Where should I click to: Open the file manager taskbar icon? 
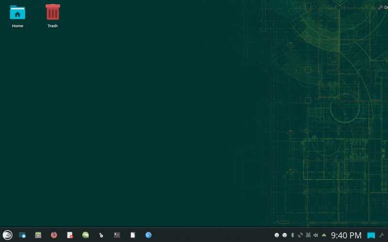click(38, 235)
